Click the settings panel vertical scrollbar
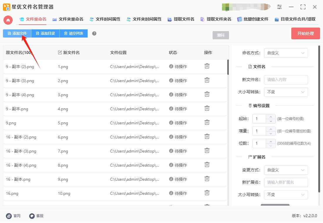 pyautogui.click(x=319, y=119)
